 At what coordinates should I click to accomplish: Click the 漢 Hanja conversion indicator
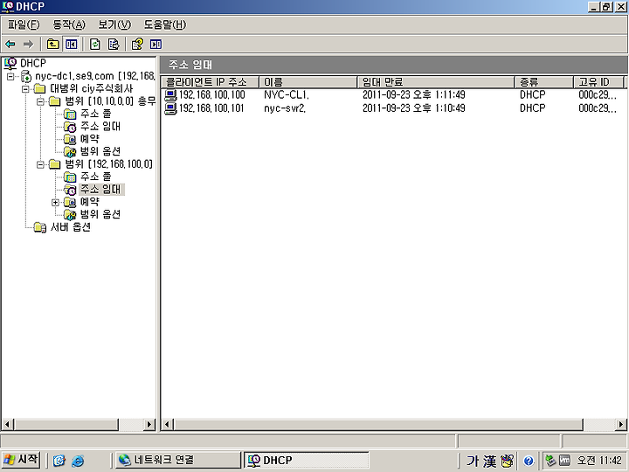tap(490, 461)
